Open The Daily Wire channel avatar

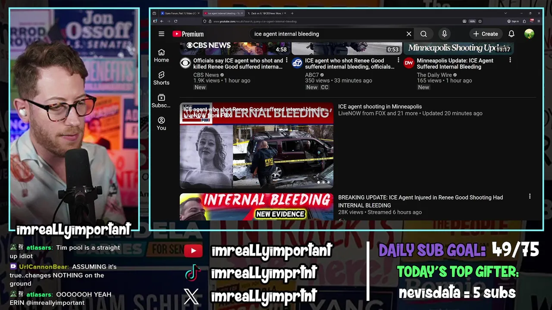pos(409,63)
